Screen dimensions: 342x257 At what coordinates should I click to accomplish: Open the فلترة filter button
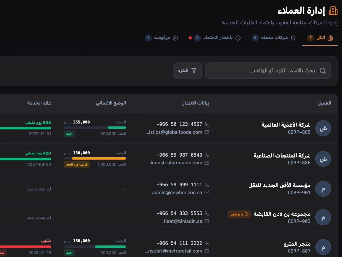pyautogui.click(x=187, y=71)
